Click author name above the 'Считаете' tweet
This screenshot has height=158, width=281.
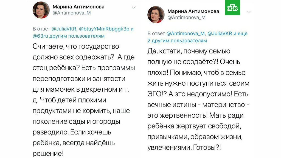click(x=78, y=7)
